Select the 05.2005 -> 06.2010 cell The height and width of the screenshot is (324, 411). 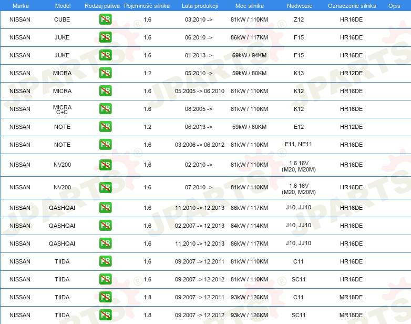[x=200, y=91]
